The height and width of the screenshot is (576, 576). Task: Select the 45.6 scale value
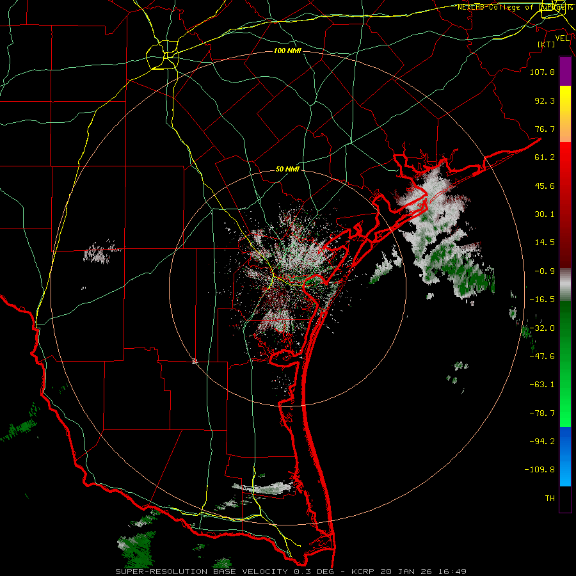[x=545, y=186]
